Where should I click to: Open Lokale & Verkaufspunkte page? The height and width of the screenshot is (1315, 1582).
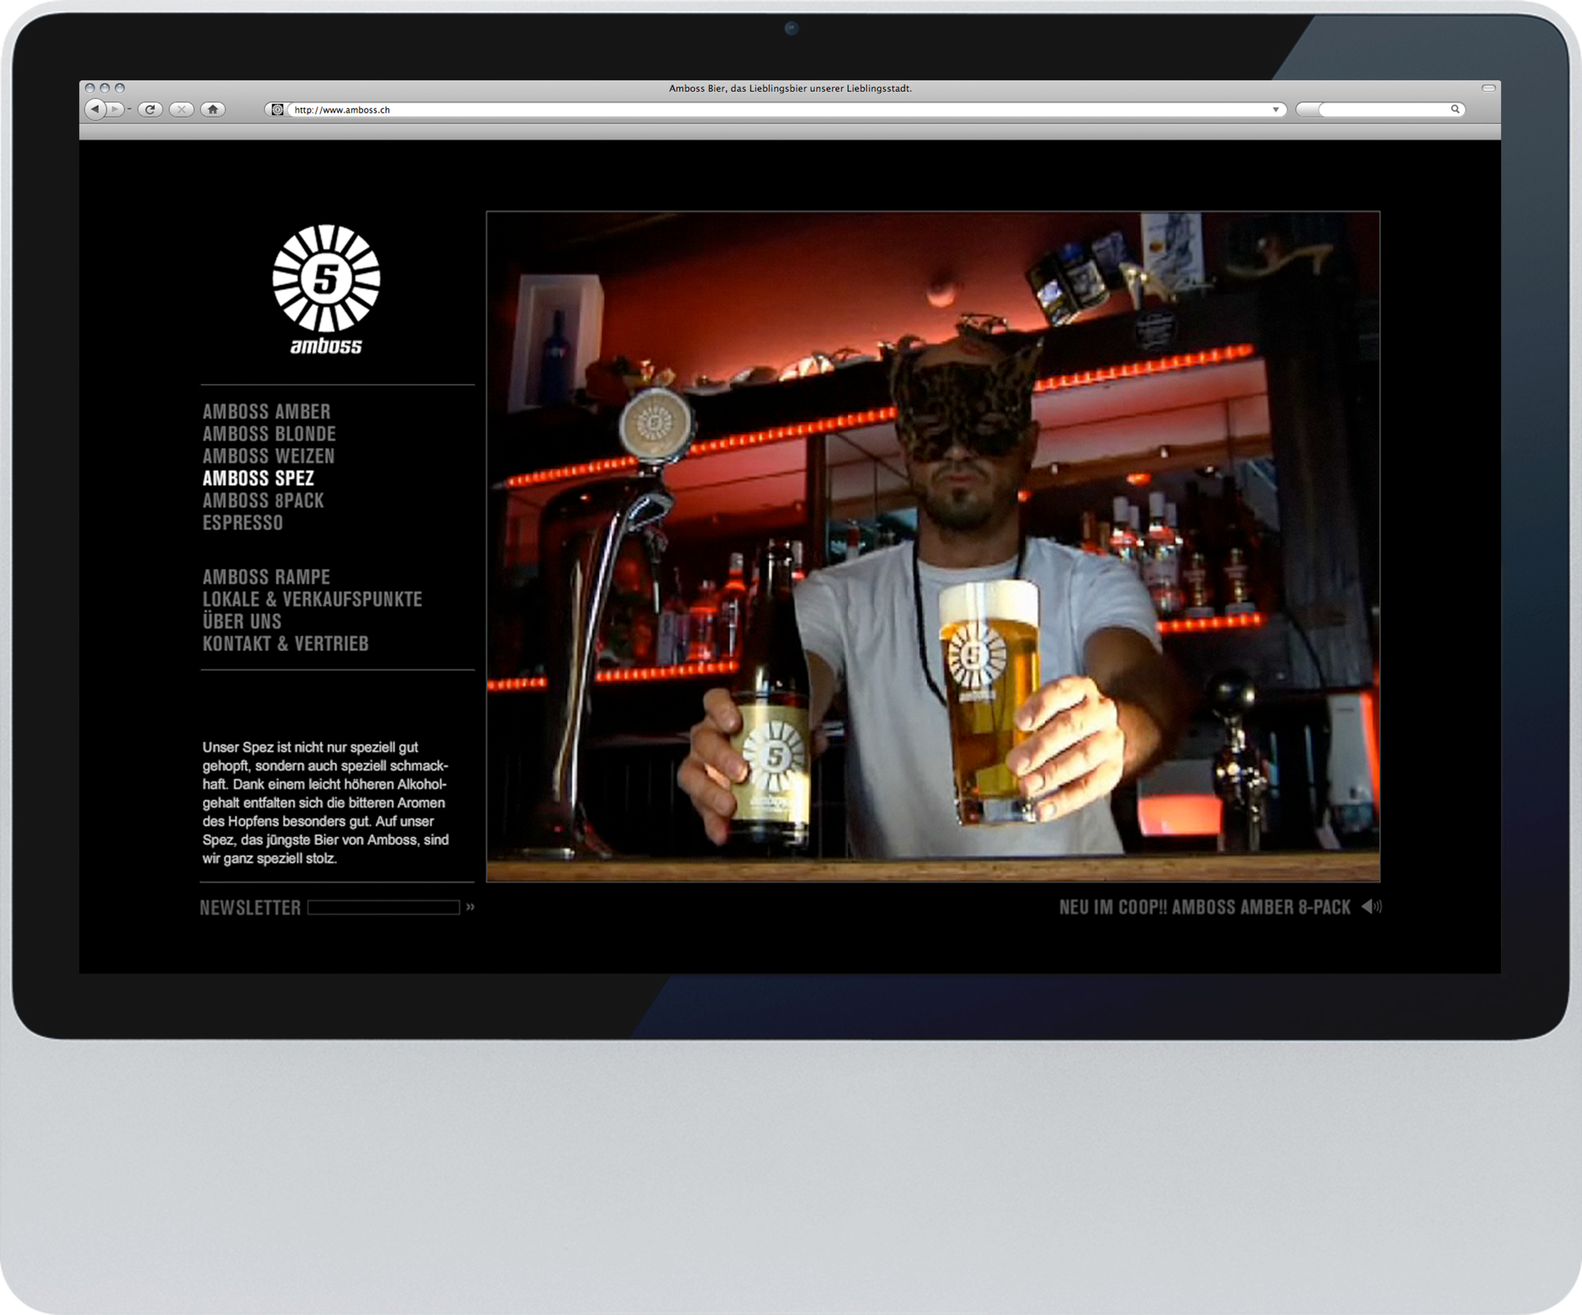coord(312,599)
